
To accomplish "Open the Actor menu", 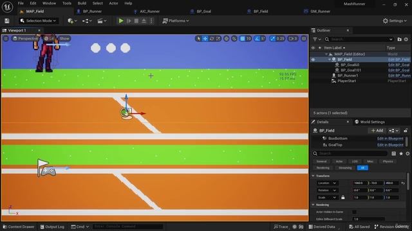I will pos(113,3).
